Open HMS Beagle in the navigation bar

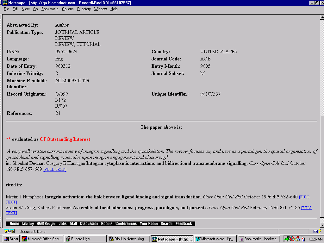point(46,224)
